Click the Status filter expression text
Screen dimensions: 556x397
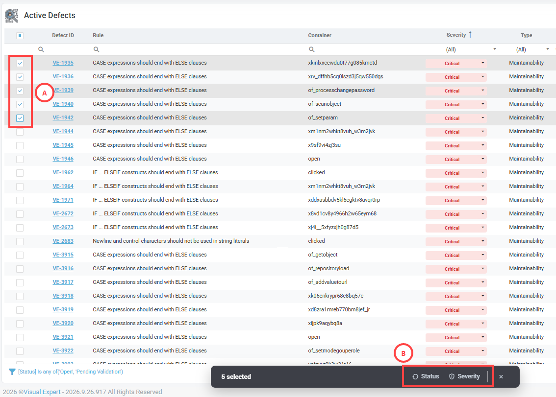point(71,372)
